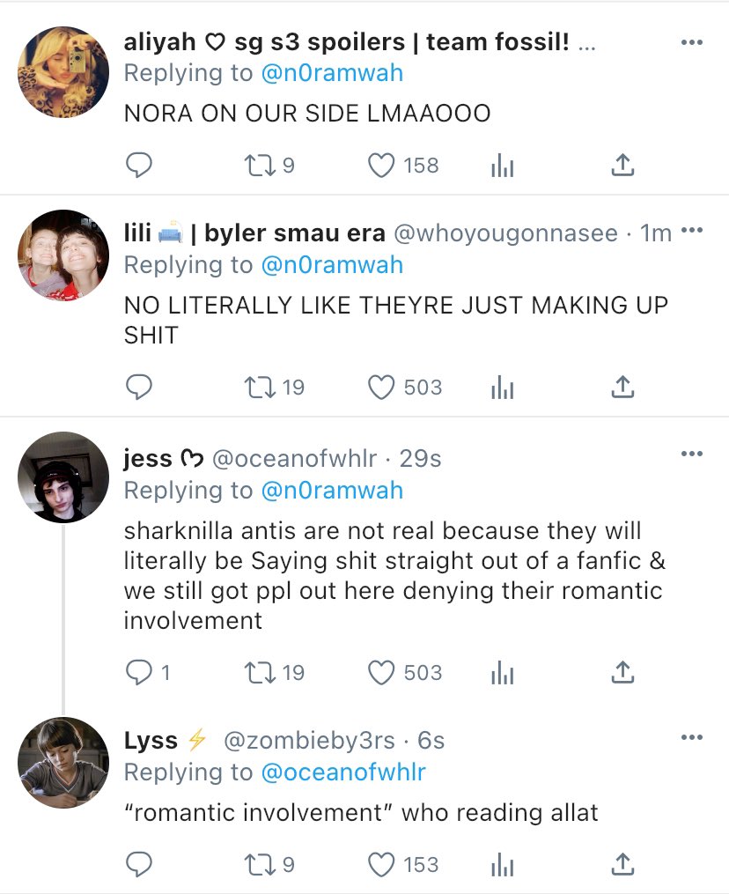This screenshot has height=894, width=729.
Task: Like jess's sharknilla antis tweet
Action: pyautogui.click(x=380, y=673)
